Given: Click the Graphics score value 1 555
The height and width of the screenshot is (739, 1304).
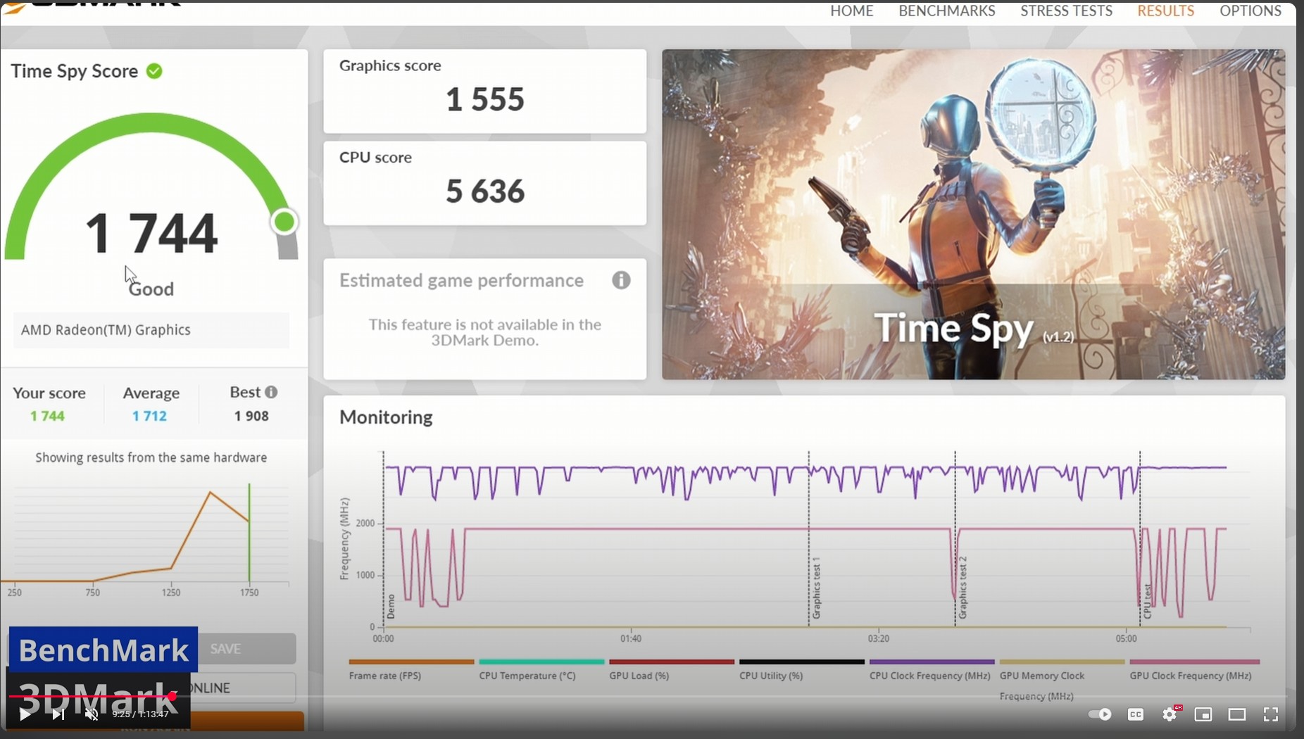Looking at the screenshot, I should click(485, 99).
